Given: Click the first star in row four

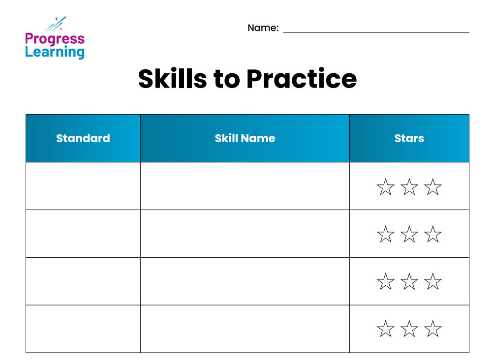Looking at the screenshot, I should [x=385, y=329].
